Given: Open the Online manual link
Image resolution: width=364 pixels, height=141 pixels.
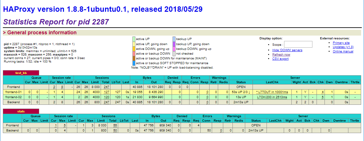Looking at the screenshot, I should (x=343, y=51).
